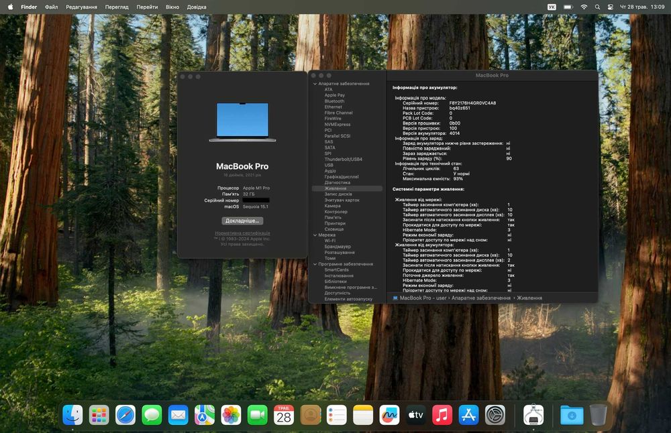The height and width of the screenshot is (433, 671).
Task: Open the Notes app in Dock
Action: click(x=363, y=415)
